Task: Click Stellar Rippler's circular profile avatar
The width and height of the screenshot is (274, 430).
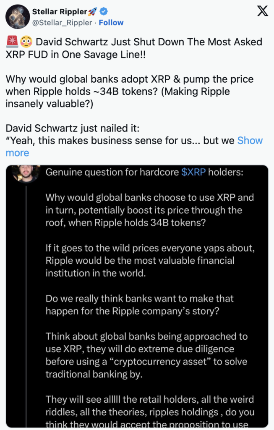Action: pyautogui.click(x=17, y=17)
